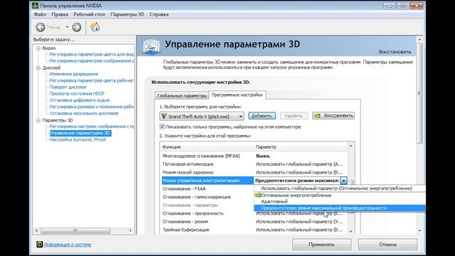
Task: Select the Многокадровое сглаживание (MFAA) row
Action: coord(254,156)
